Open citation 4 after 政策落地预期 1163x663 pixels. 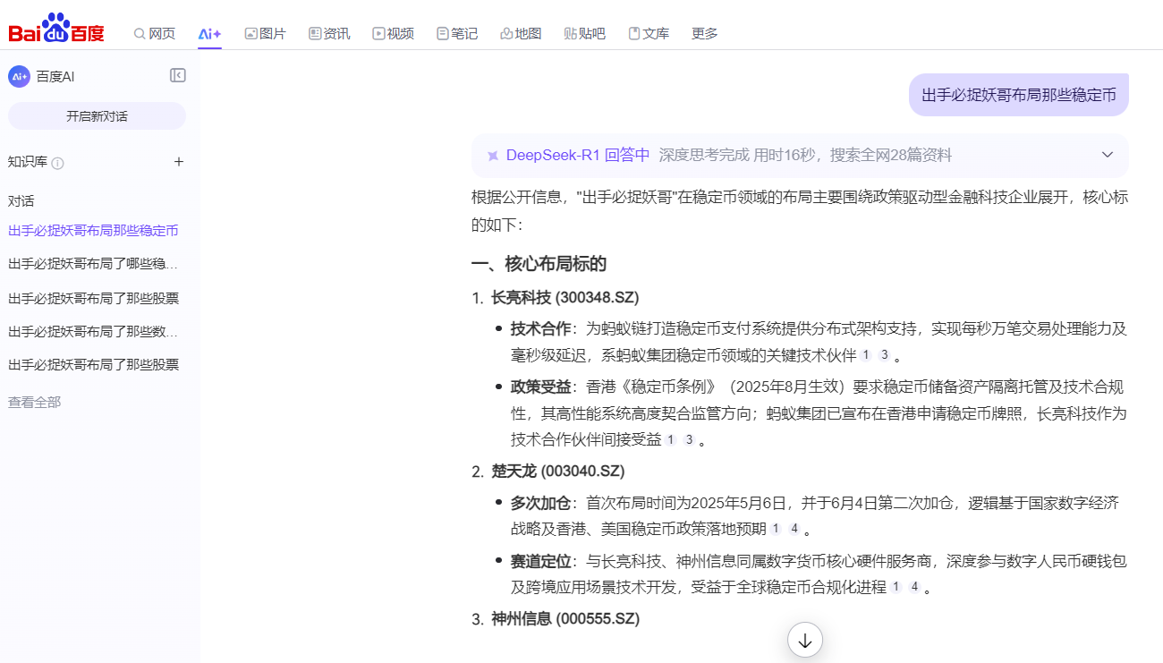pyautogui.click(x=794, y=529)
